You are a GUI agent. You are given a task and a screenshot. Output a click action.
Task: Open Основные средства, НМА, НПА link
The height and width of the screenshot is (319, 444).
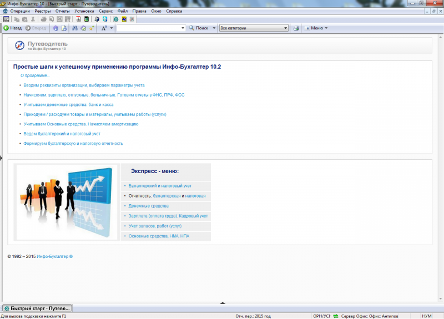click(x=159, y=236)
